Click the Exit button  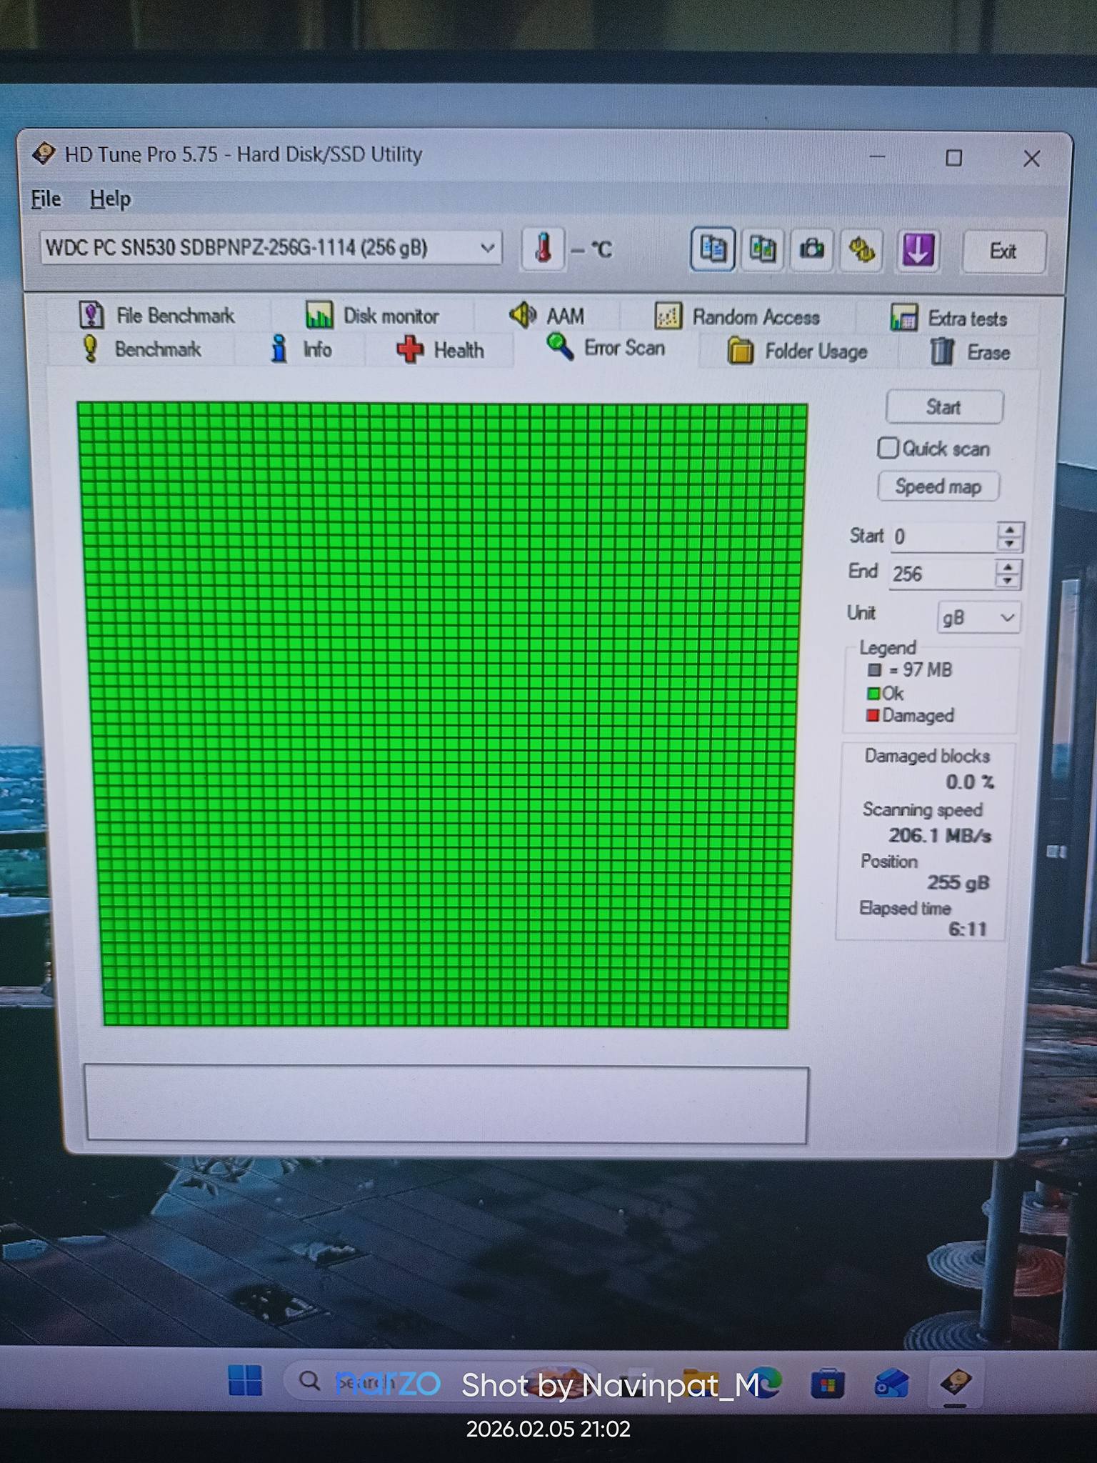[1003, 251]
